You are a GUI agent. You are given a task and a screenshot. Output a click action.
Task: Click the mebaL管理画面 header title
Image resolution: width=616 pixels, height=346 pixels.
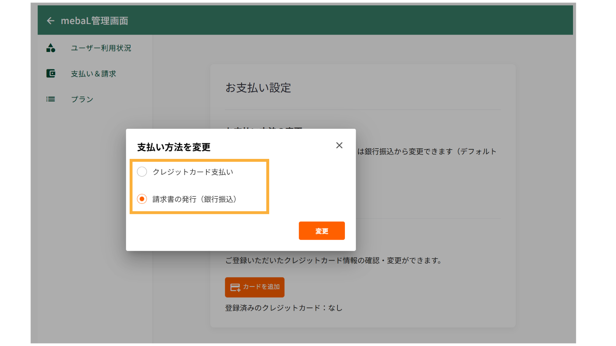point(94,21)
